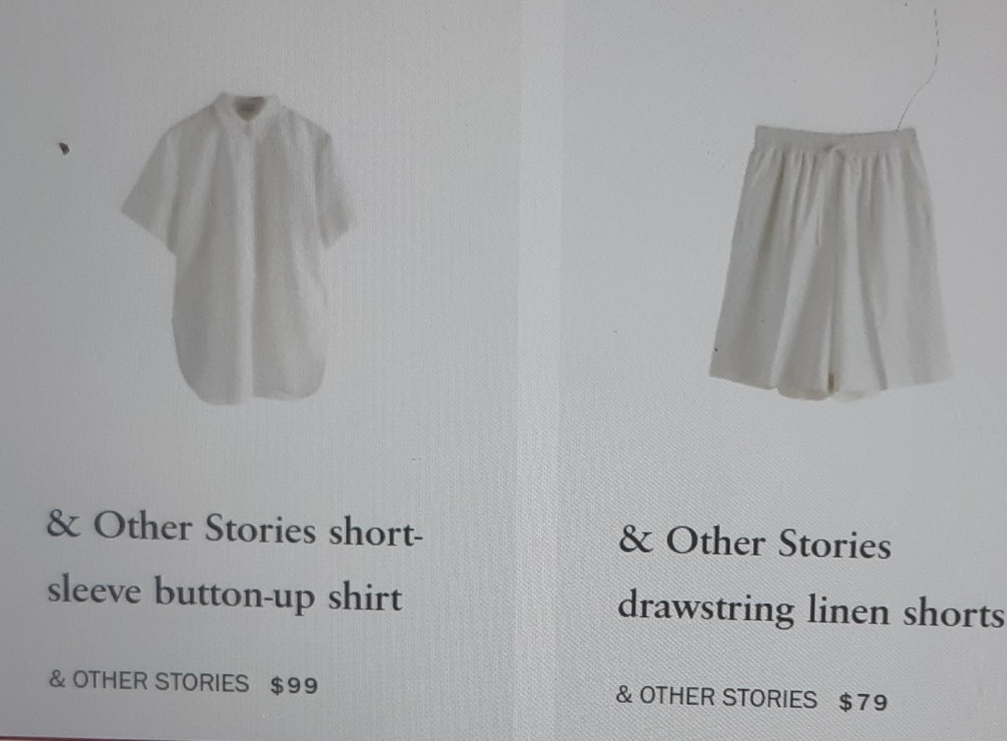The width and height of the screenshot is (1007, 741).
Task: Click the word 'shirt' in the product title
Action: (x=365, y=598)
